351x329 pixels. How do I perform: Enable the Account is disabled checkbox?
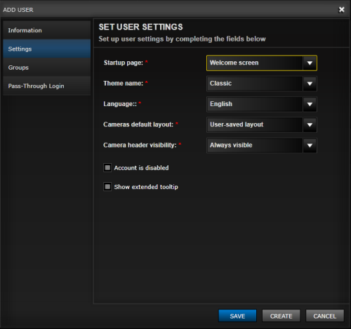point(107,168)
